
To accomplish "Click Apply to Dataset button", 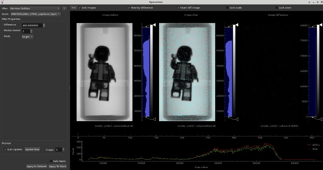I will pyautogui.click(x=37, y=166).
